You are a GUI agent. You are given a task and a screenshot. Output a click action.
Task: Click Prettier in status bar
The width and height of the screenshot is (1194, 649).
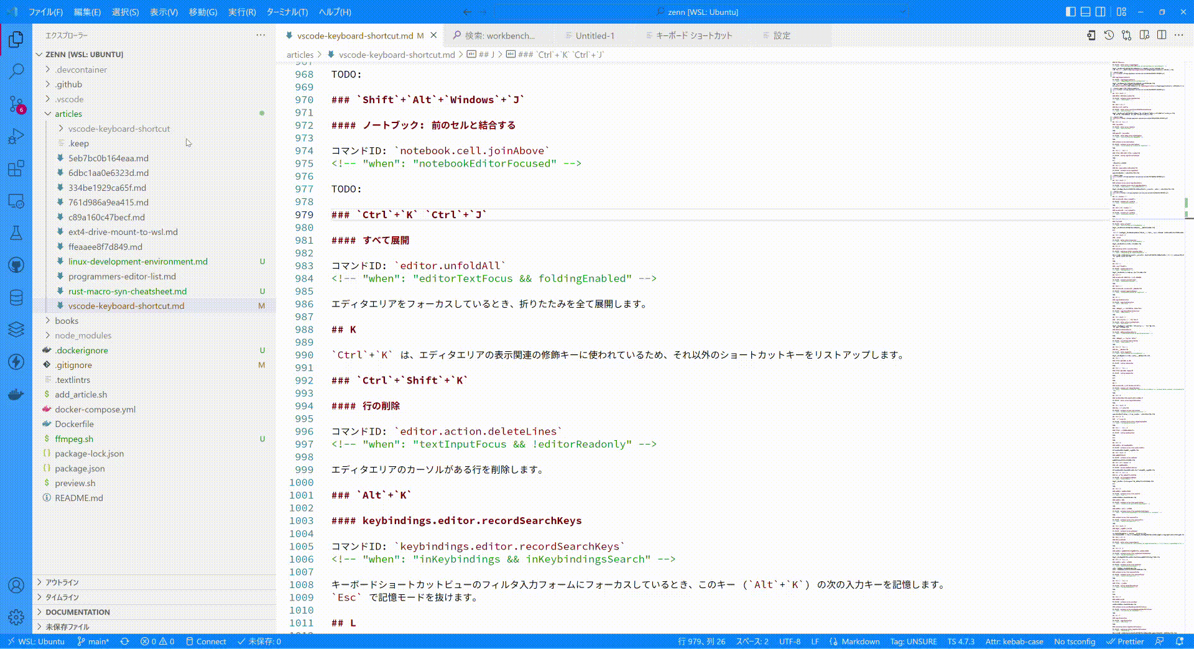(x=1126, y=642)
